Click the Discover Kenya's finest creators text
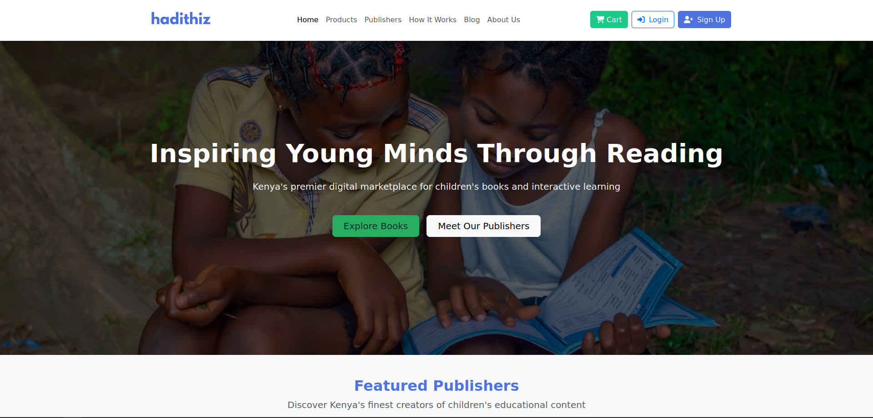873x418 pixels. 436,405
